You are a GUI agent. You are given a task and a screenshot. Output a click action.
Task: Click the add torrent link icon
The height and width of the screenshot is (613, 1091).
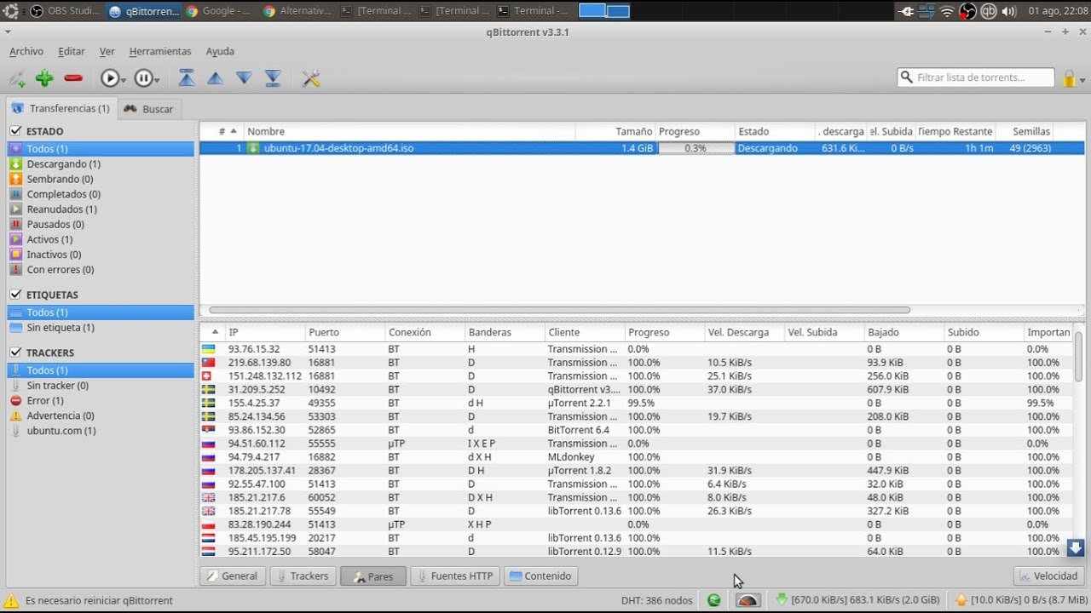(x=17, y=78)
